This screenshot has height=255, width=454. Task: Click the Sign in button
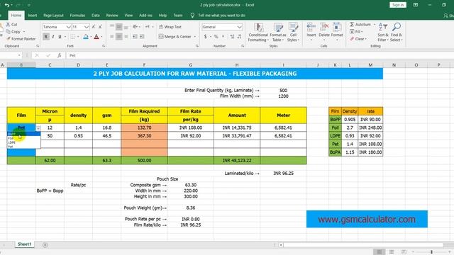point(398,5)
